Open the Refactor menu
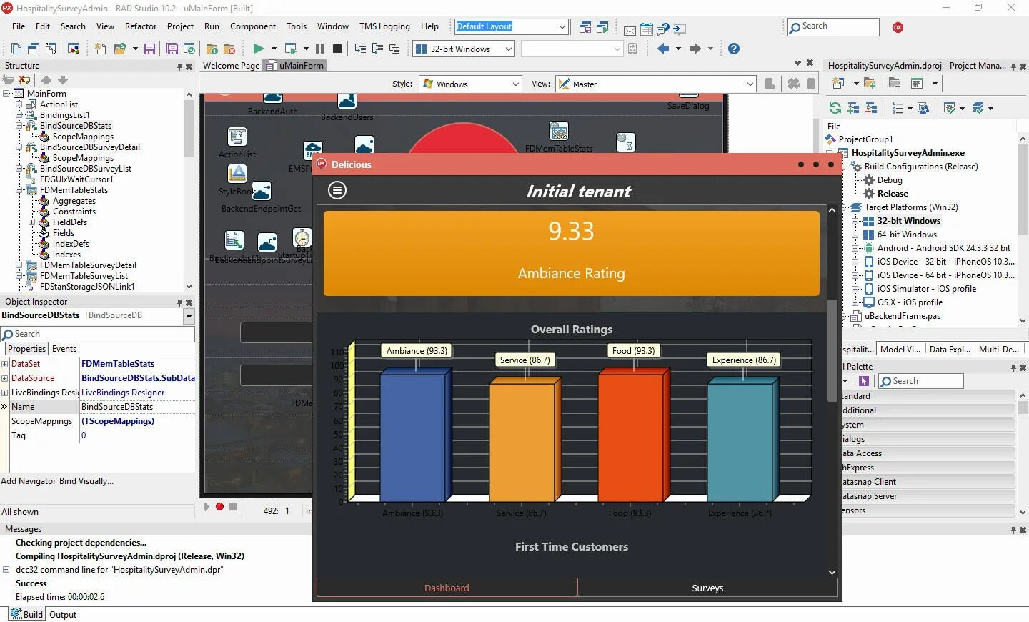The image size is (1029, 622). pyautogui.click(x=141, y=26)
